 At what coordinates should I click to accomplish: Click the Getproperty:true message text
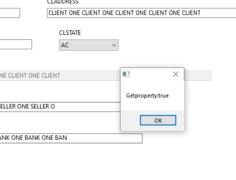tap(147, 96)
